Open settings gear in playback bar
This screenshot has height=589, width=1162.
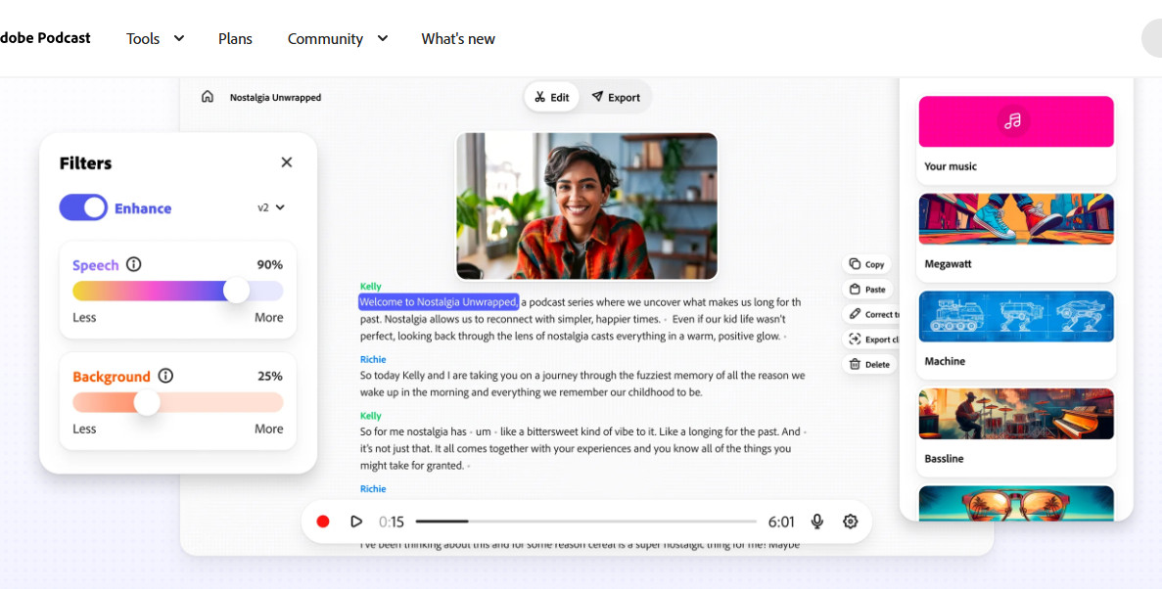[850, 521]
